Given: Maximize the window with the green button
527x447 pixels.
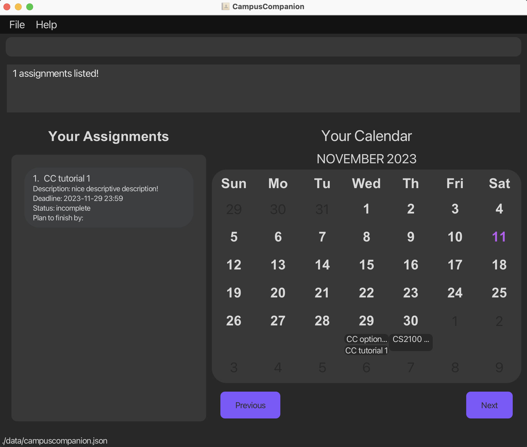Looking at the screenshot, I should (x=30, y=7).
